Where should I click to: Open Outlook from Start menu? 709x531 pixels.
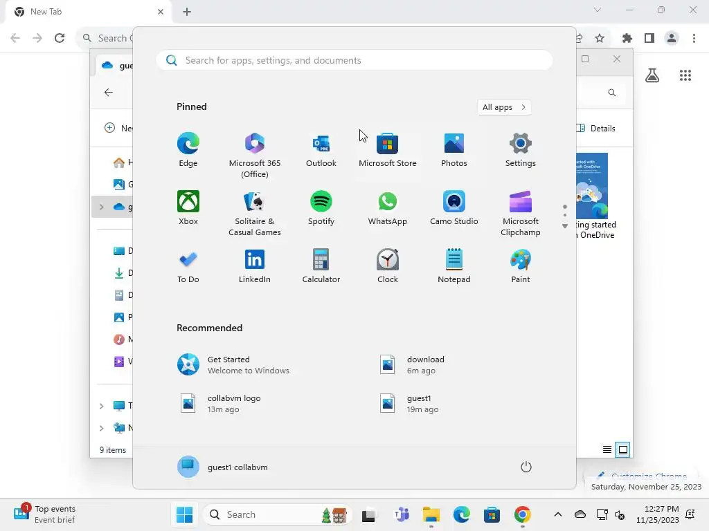321,150
